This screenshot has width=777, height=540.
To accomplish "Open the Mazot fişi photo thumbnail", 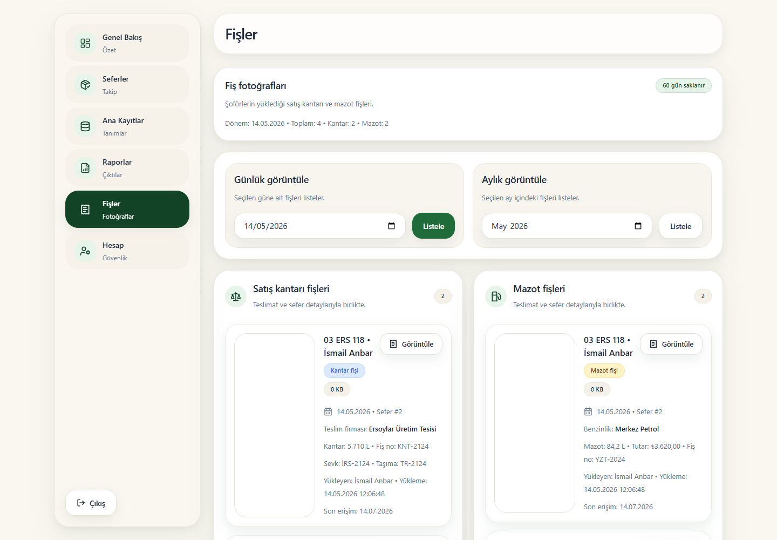I will click(535, 423).
